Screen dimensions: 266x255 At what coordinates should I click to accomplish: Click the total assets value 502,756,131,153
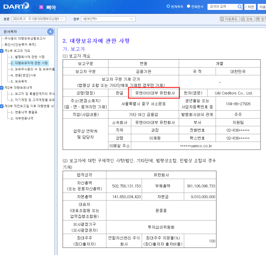click(126, 186)
